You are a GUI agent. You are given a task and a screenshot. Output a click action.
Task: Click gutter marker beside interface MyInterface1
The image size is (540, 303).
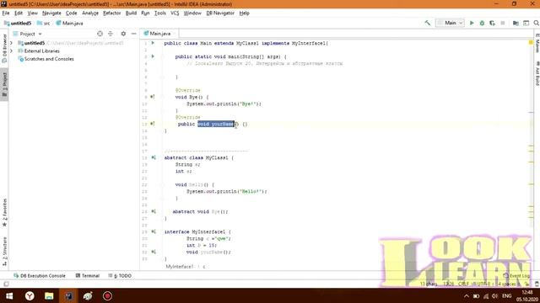click(154, 232)
